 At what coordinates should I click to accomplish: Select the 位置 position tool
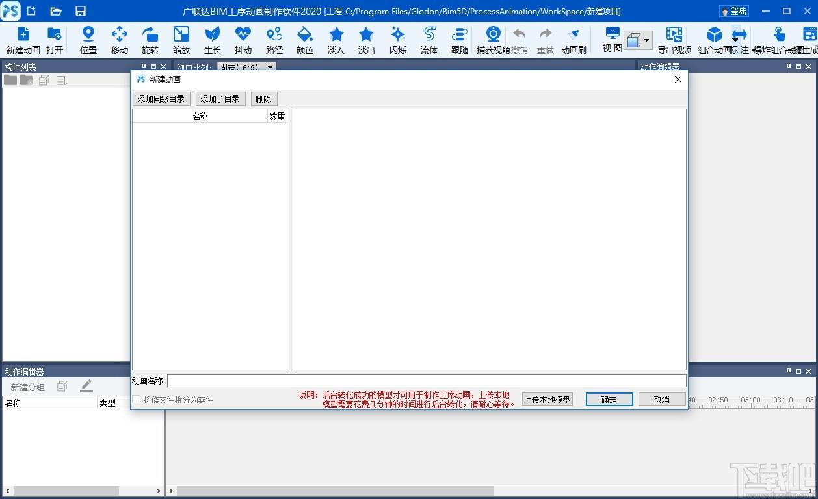coord(88,40)
